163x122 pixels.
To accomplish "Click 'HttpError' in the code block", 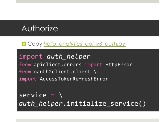I will (119, 65).
